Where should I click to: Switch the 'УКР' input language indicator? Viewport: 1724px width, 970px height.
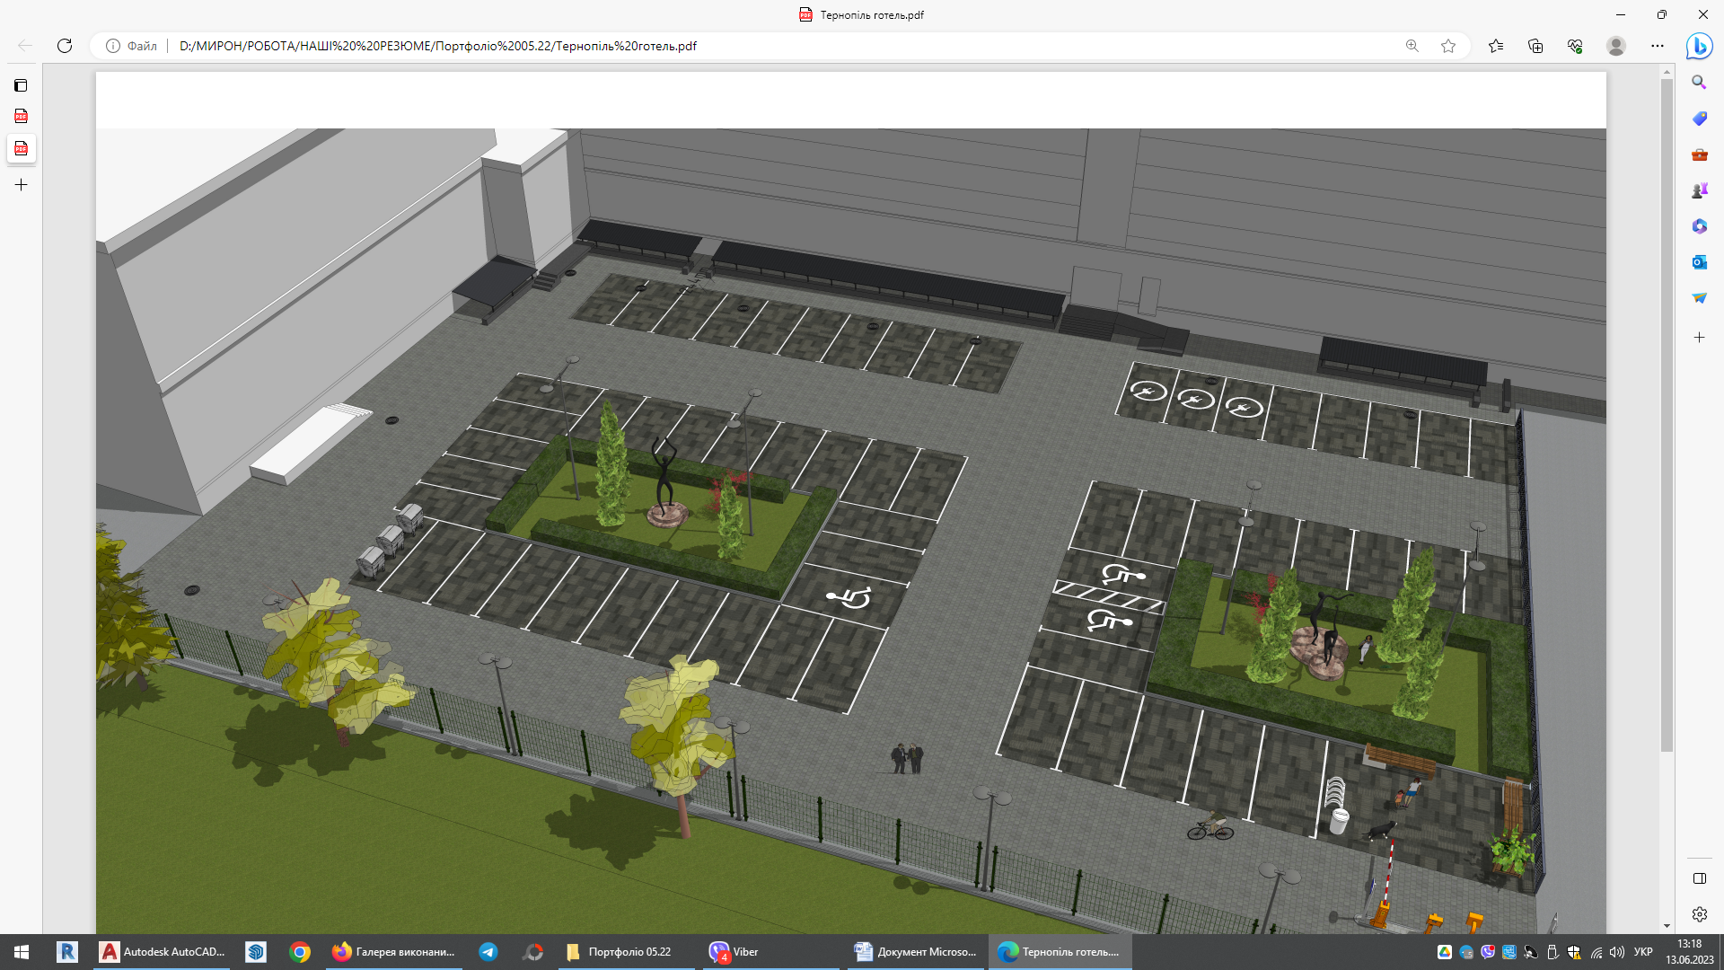pos(1643,952)
